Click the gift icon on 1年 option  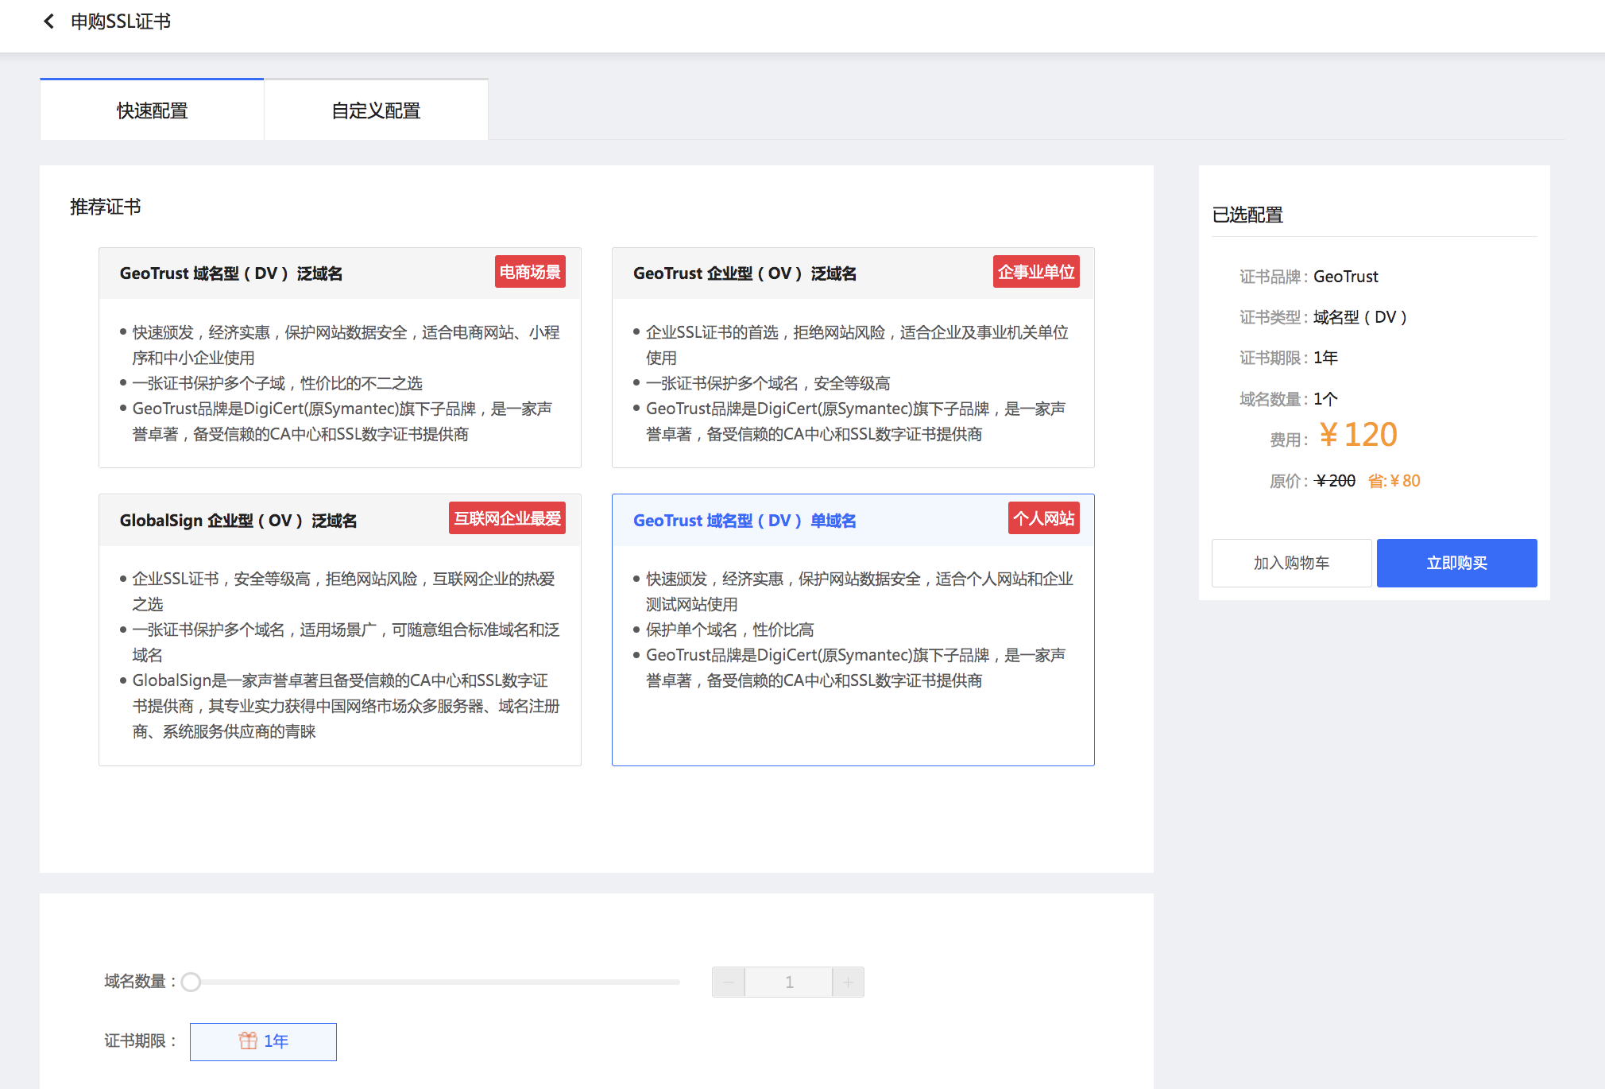click(248, 1041)
